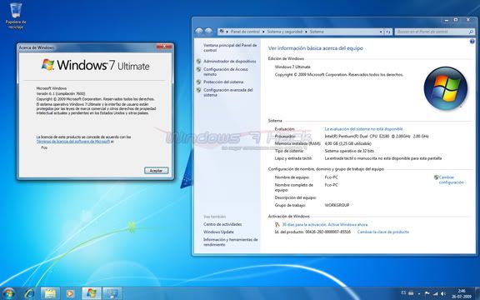Click '30 días para la activación. Active Windows ahora'
Viewport: 480px width, 300px height.
[325, 224]
